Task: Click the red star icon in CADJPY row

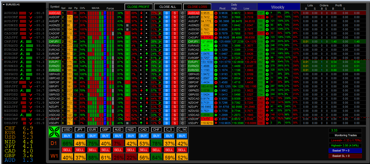Action: point(160,37)
